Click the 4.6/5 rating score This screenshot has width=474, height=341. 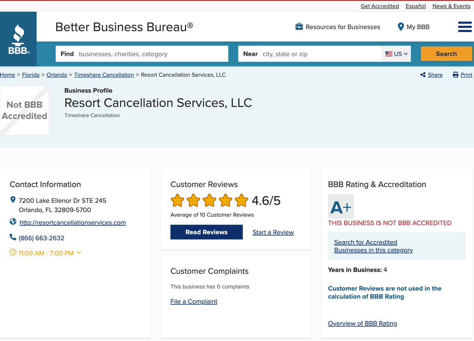[x=266, y=200]
